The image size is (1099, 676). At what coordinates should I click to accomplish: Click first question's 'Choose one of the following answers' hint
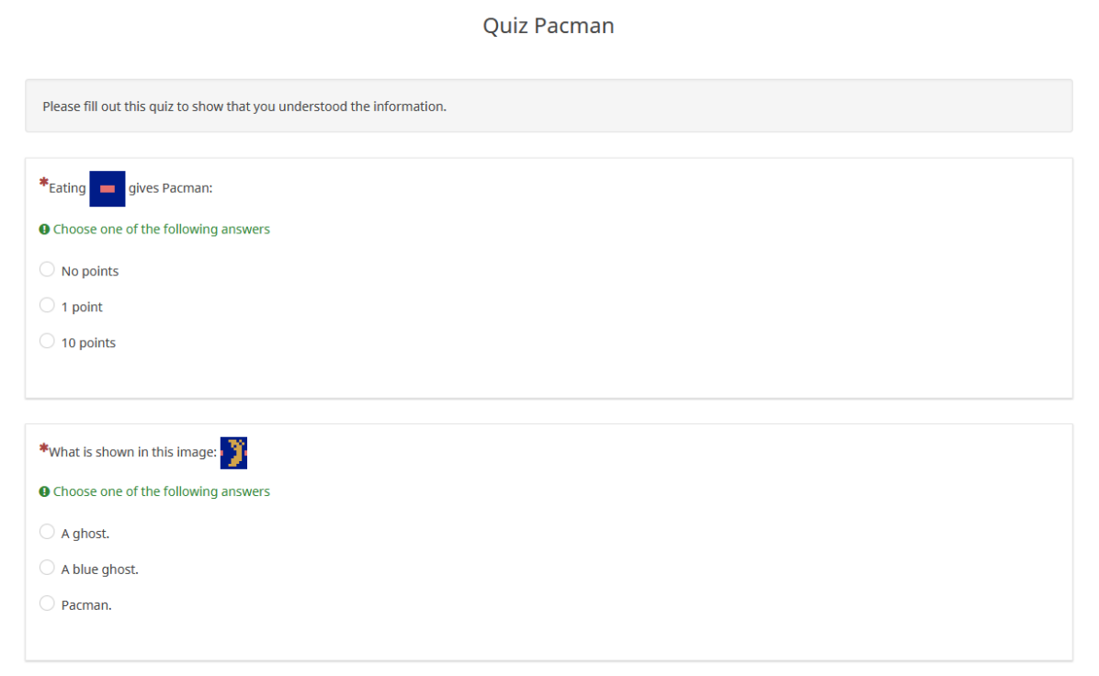click(162, 230)
